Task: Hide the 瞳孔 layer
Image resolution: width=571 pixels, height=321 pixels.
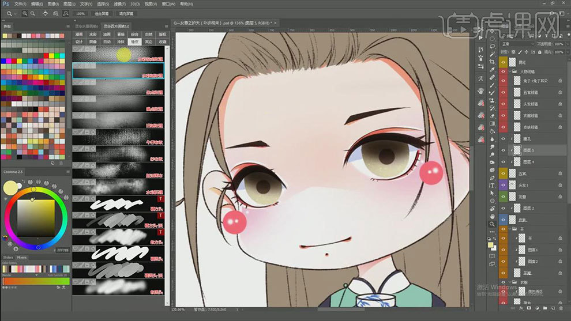Action: pyautogui.click(x=504, y=139)
